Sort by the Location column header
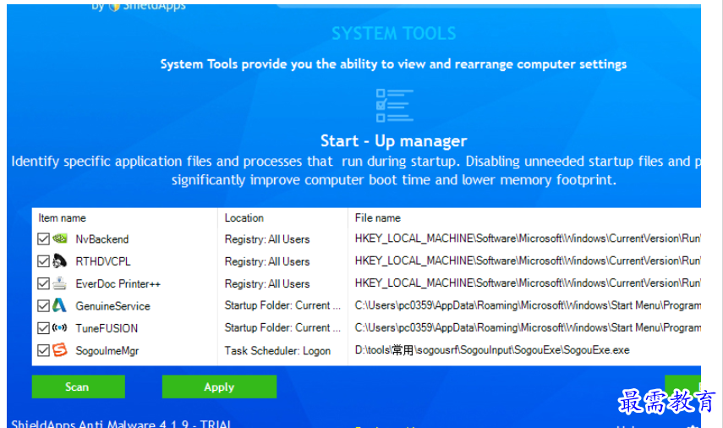The image size is (723, 428). pyautogui.click(x=244, y=217)
